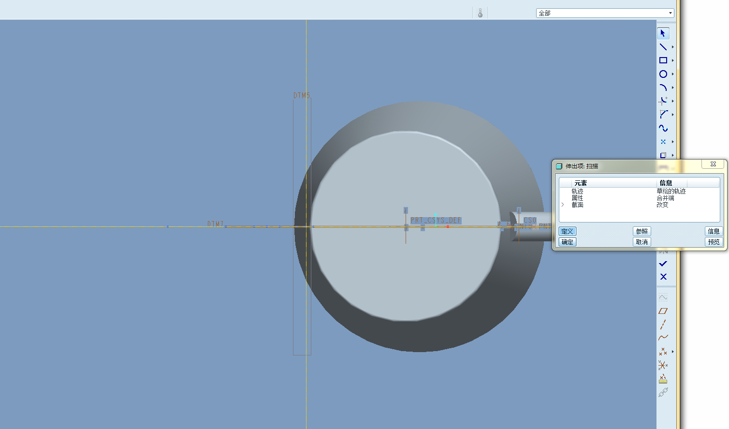Click the 定义 button
The width and height of the screenshot is (729, 429).
pyautogui.click(x=567, y=231)
